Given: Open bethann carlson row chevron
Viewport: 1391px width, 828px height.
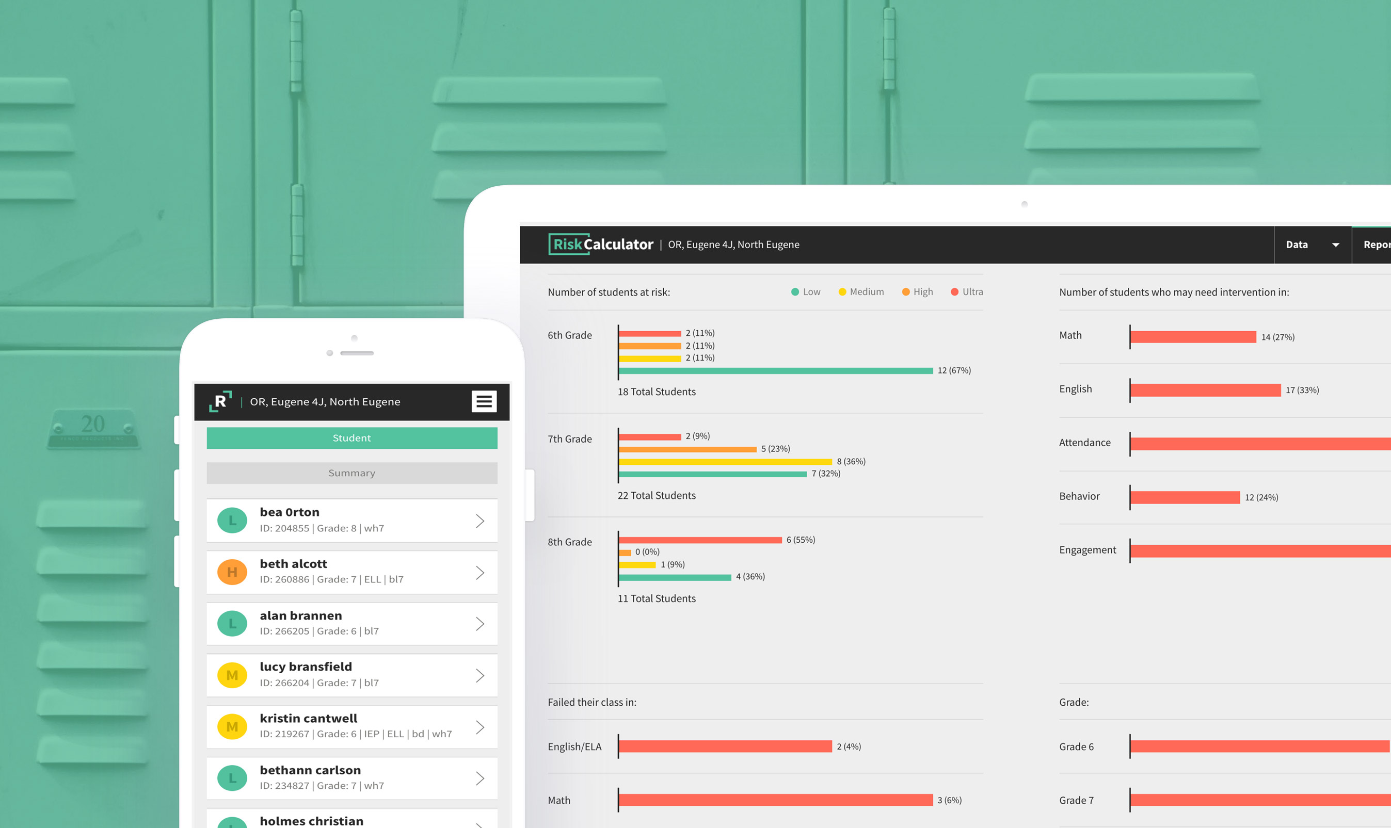Looking at the screenshot, I should (480, 778).
